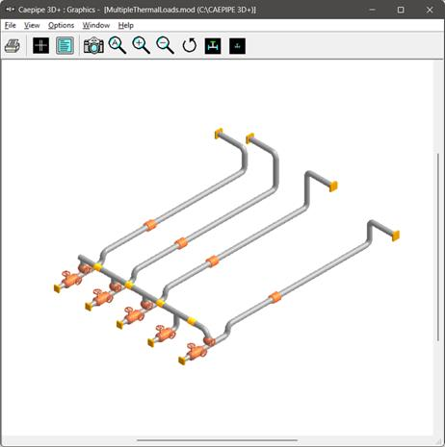Click the Print icon in toolbar
Viewport: 445px width, 447px height.
click(13, 45)
